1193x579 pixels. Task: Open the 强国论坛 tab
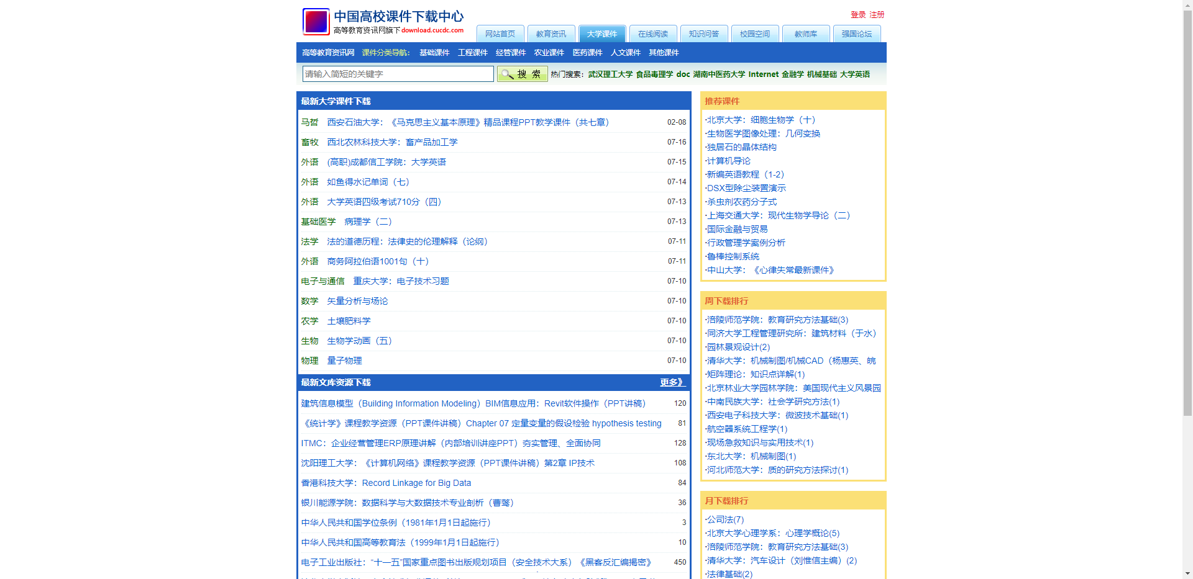click(857, 34)
